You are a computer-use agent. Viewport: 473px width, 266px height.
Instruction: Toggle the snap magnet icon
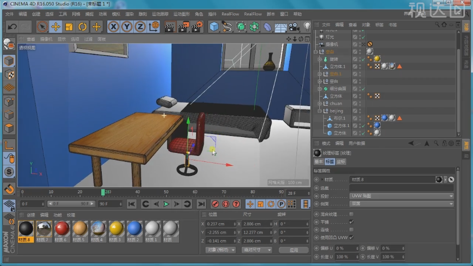tap(9, 189)
